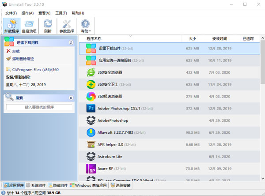
Task: Open the 文件(F) menu
Action: (x=11, y=13)
